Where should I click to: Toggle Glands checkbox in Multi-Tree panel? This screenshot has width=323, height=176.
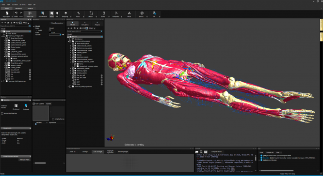tap(73, 55)
